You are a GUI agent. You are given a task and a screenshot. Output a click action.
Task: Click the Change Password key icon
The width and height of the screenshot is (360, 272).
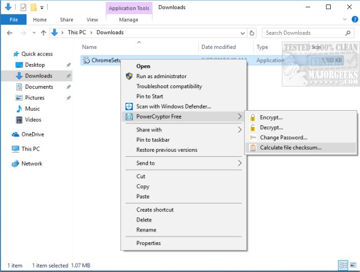[253, 138]
